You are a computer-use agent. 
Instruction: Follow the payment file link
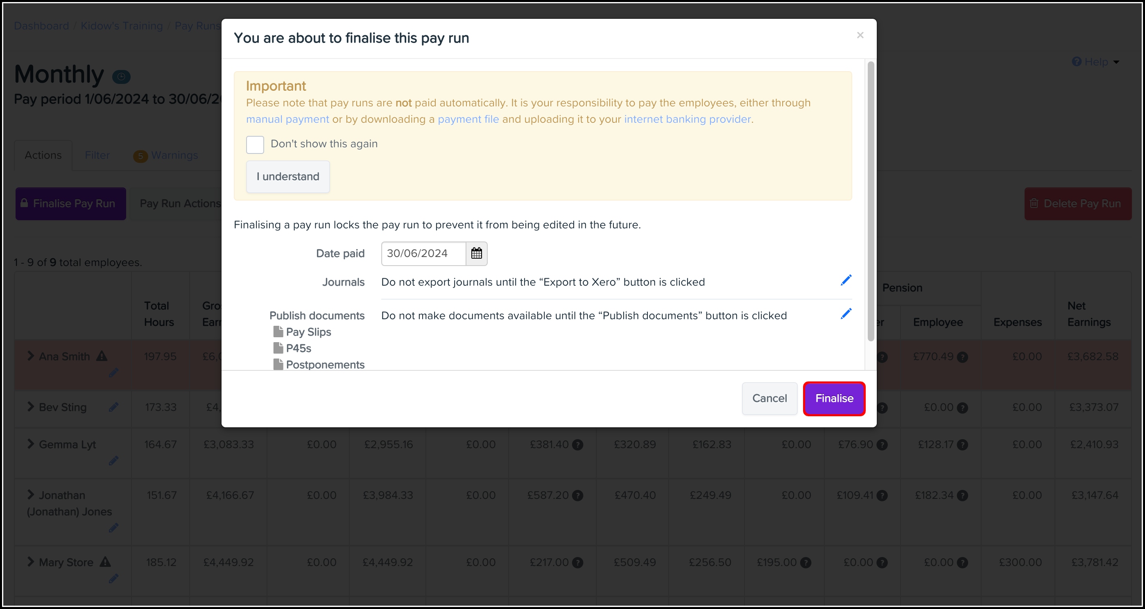468,119
